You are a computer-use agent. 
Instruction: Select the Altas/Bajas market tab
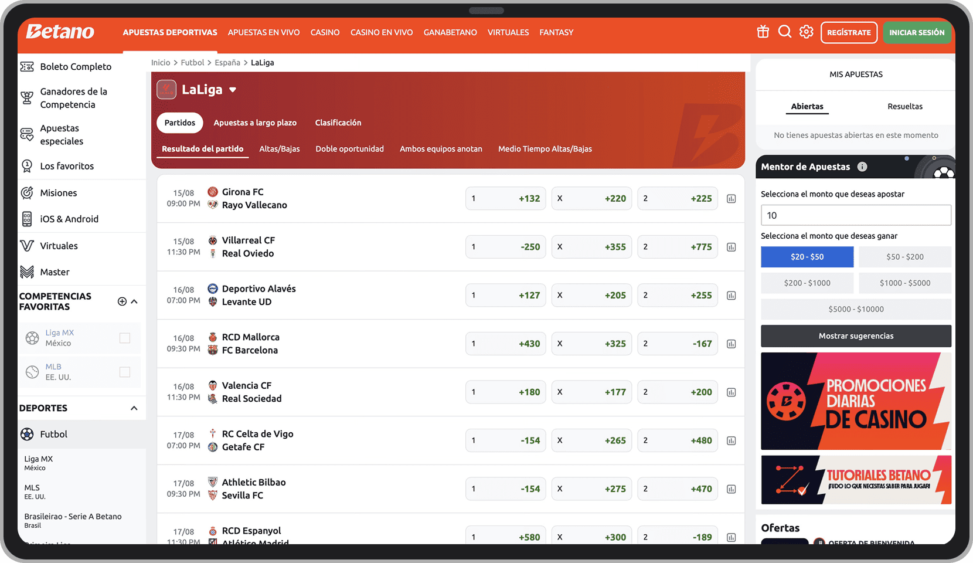280,149
